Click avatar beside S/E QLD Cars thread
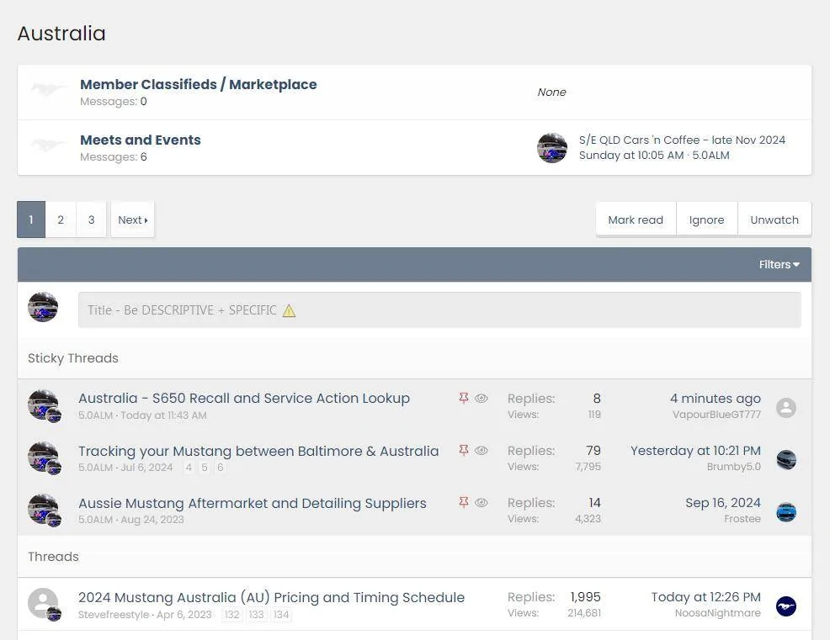The image size is (830, 640). [552, 147]
